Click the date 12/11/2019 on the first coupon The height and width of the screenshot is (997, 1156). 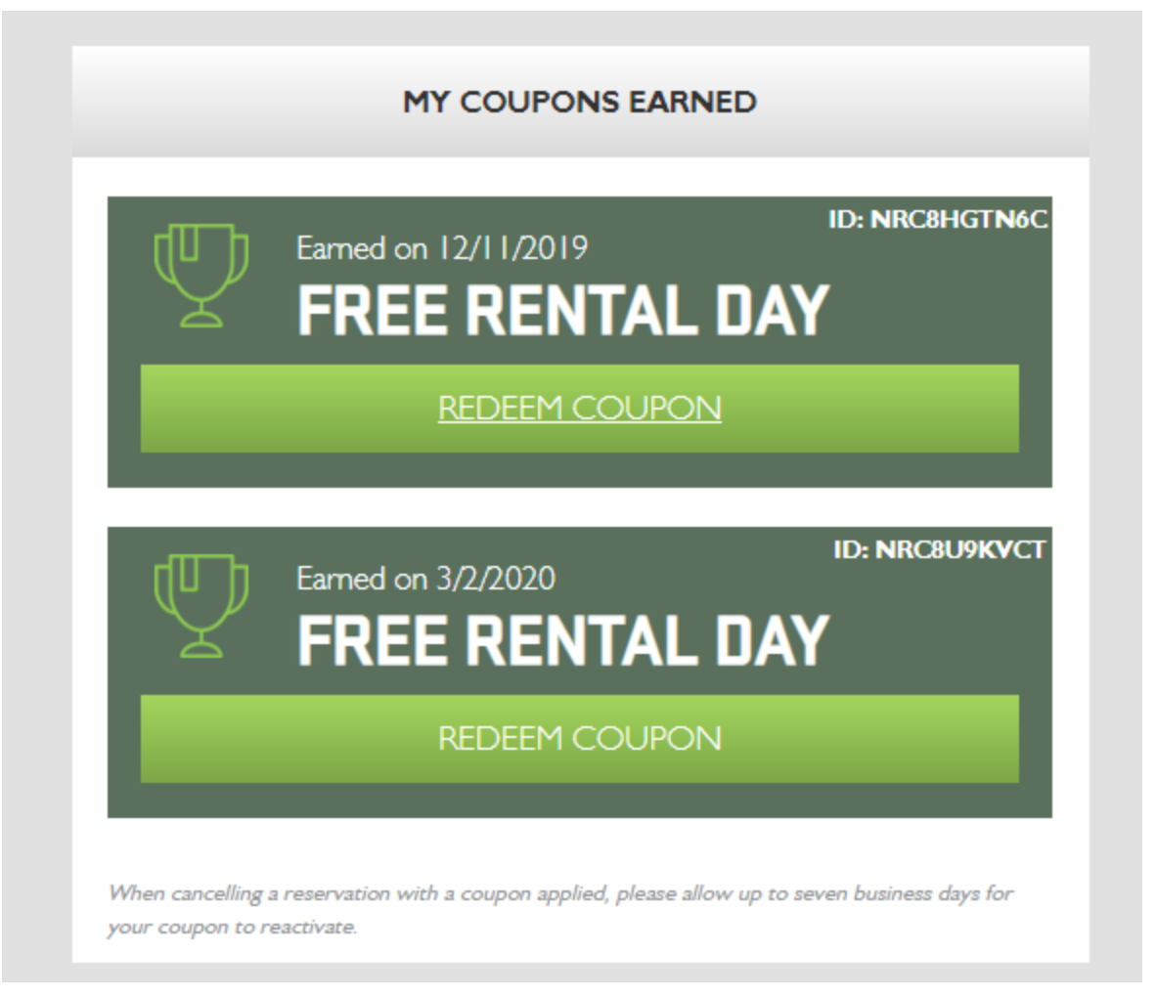coord(511,248)
